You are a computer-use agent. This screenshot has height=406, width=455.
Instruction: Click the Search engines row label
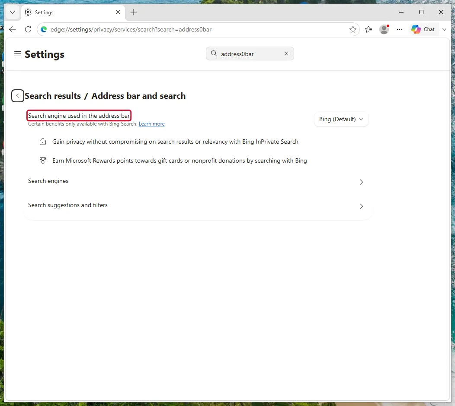tap(48, 181)
